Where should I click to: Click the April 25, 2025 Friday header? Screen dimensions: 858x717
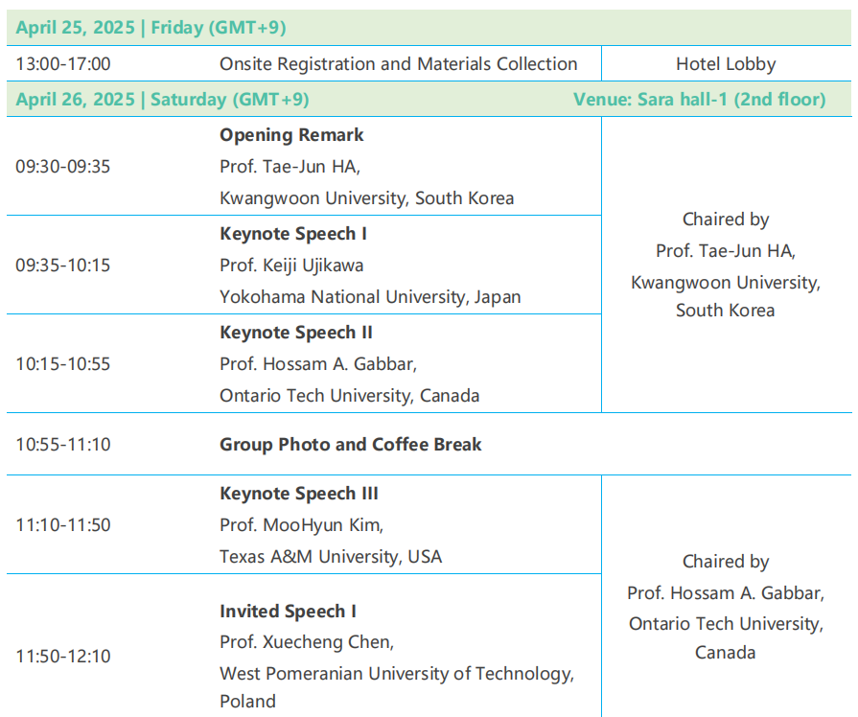pos(151,28)
